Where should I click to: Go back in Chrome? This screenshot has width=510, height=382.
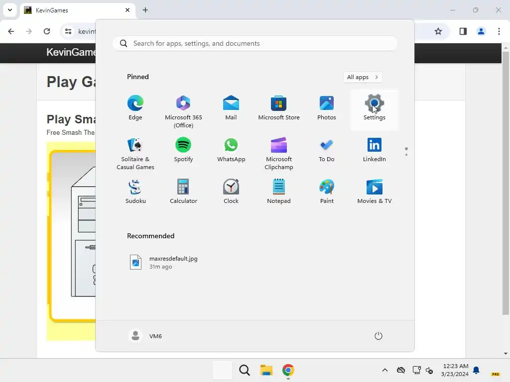(x=11, y=31)
